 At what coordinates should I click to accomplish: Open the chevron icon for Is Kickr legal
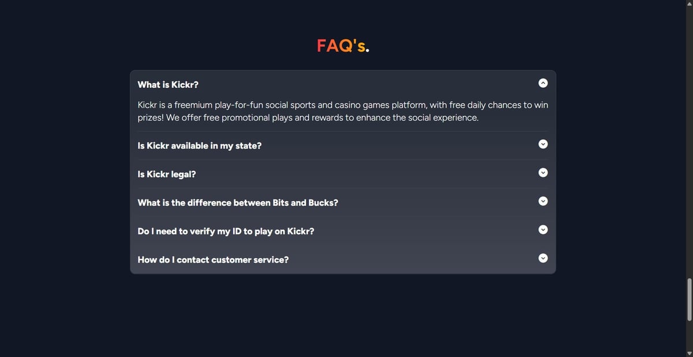pos(543,172)
